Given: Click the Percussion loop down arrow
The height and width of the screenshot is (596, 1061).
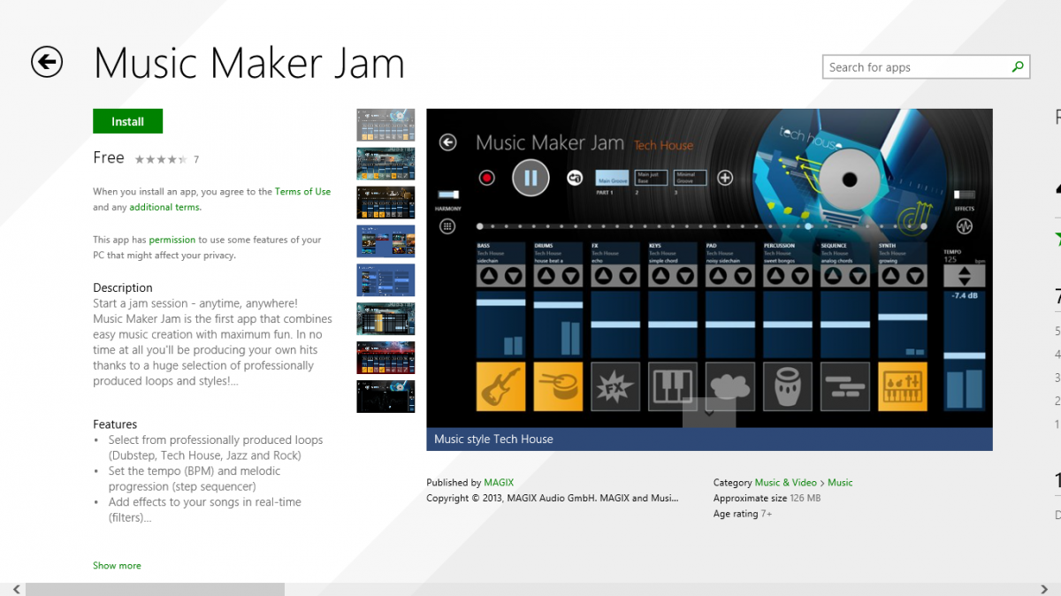Looking at the screenshot, I should [800, 276].
